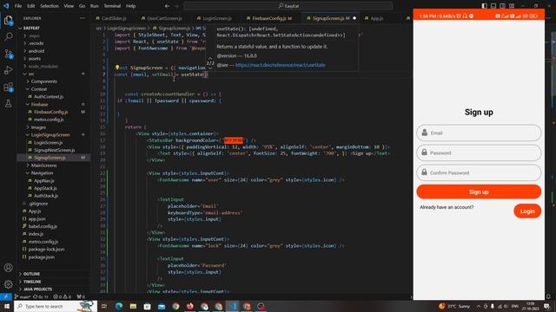Open Mail app from taskbar
The width and height of the screenshot is (556, 312).
[x=162, y=306]
